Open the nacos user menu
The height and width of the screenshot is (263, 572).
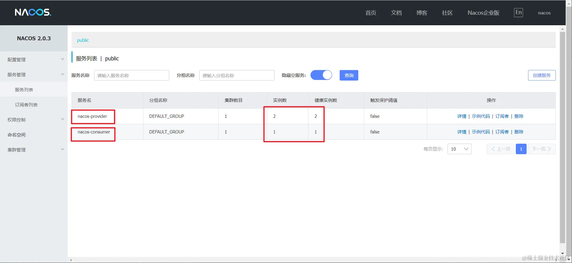pyautogui.click(x=544, y=13)
